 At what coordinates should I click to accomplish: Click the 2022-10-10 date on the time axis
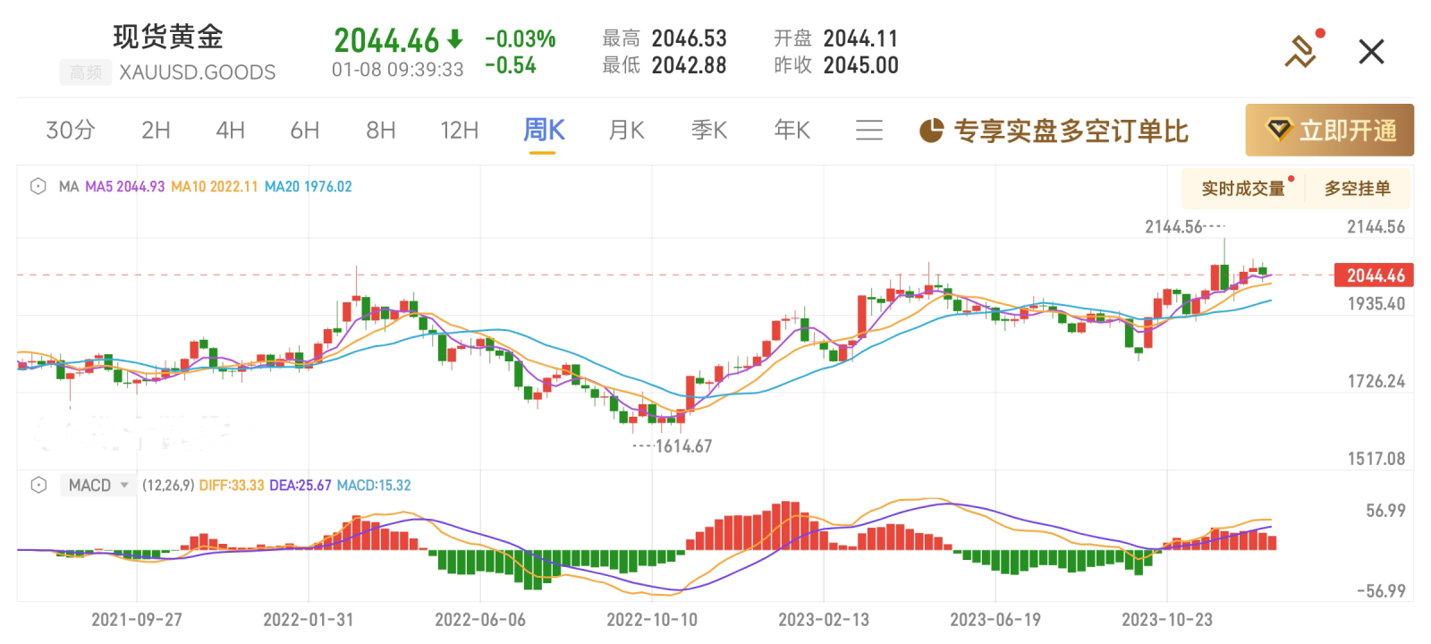651,620
